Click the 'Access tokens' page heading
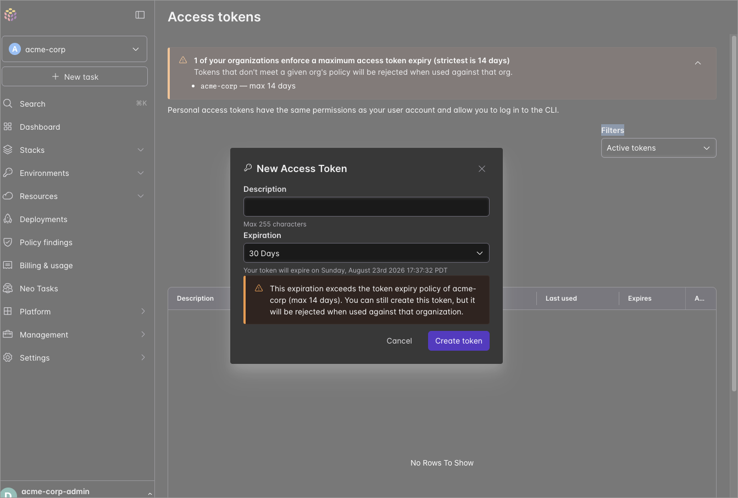This screenshot has width=738, height=498. [214, 17]
